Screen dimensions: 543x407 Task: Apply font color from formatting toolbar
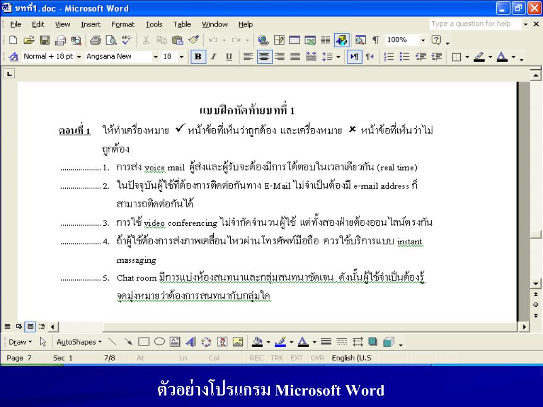tap(502, 57)
